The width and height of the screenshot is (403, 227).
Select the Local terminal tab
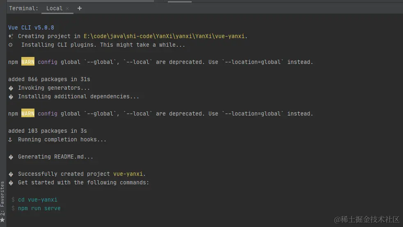54,8
